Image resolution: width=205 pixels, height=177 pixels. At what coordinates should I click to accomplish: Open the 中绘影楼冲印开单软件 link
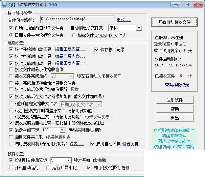[174, 130]
